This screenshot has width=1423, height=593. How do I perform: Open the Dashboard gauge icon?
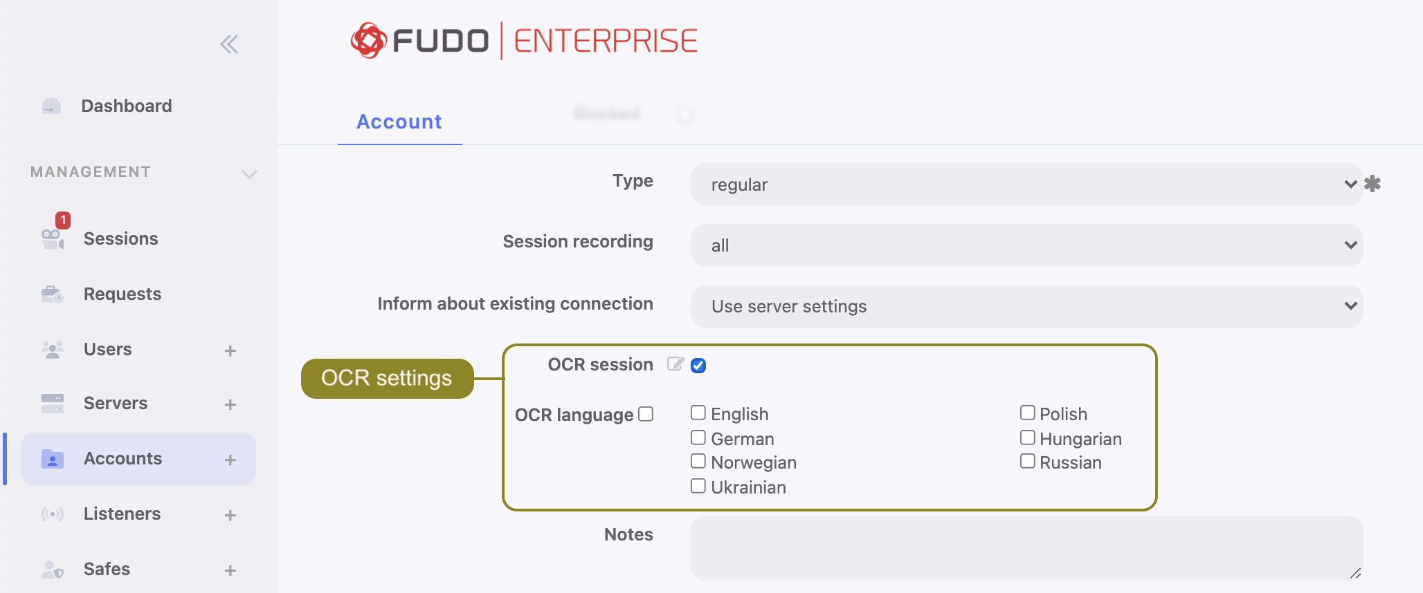tap(51, 106)
